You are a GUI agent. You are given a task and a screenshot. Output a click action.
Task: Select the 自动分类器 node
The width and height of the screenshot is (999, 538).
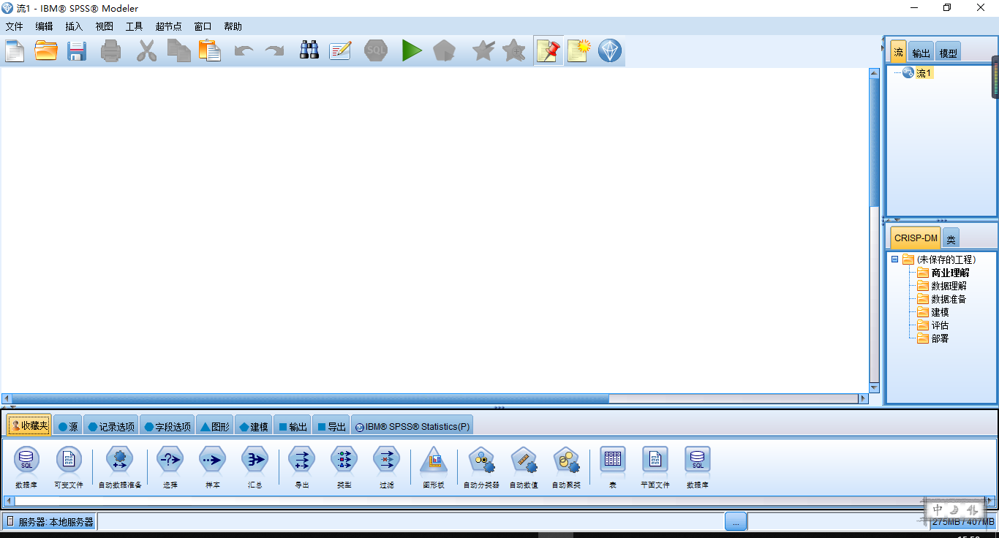click(481, 466)
